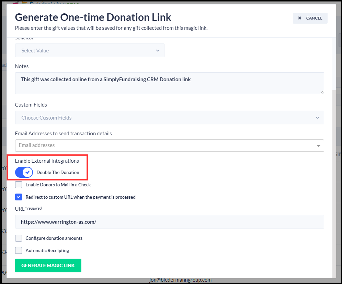Enable Donors to Mail in a Check
The height and width of the screenshot is (284, 342).
click(19, 185)
